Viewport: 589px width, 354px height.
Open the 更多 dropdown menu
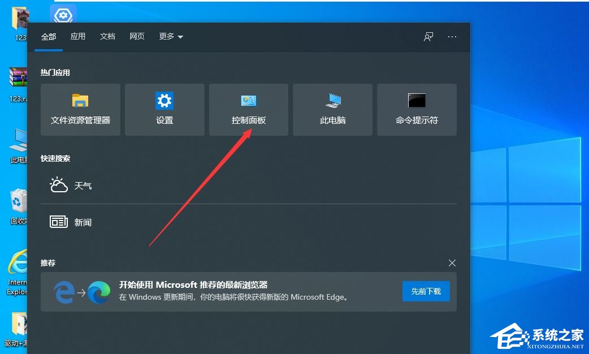[171, 36]
